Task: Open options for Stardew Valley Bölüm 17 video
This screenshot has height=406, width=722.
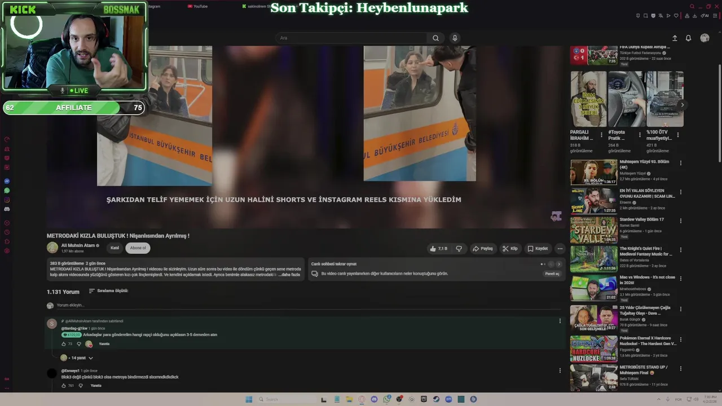Action: (x=681, y=221)
